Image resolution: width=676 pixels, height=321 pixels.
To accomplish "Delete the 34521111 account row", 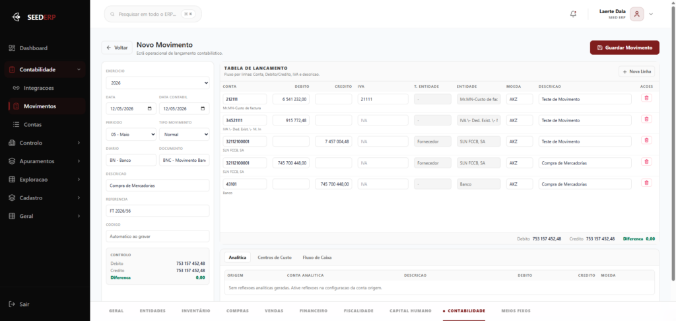I will point(646,119).
